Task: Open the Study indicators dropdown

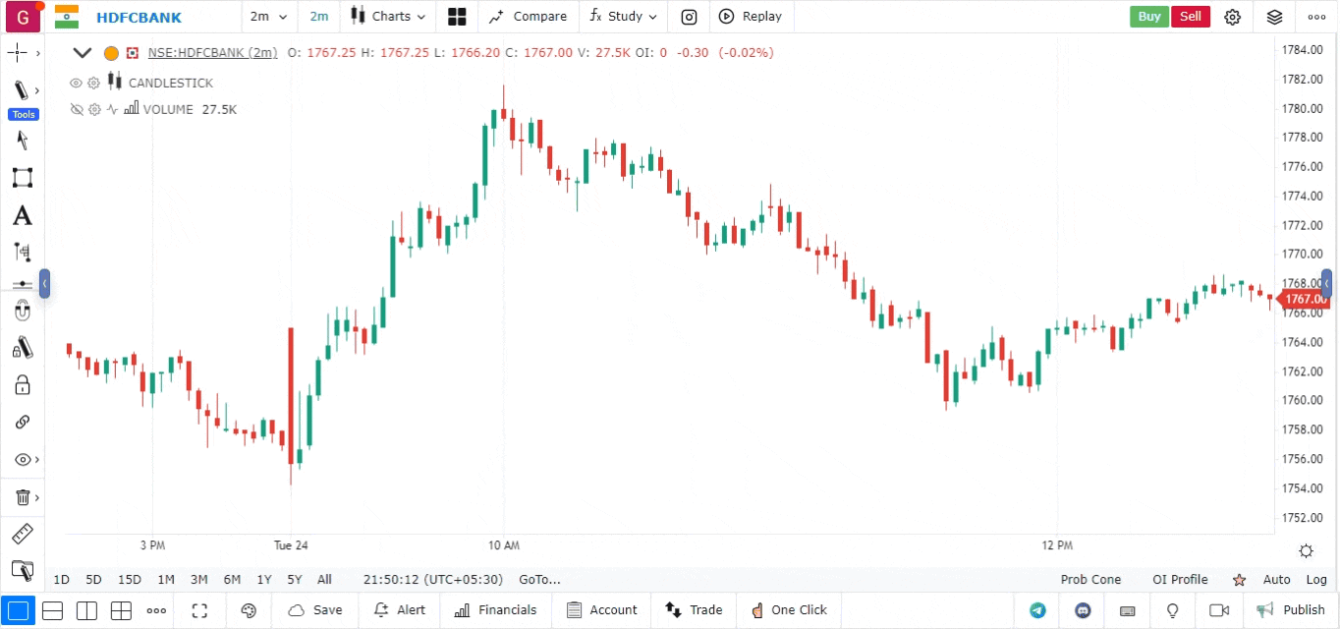Action: [x=623, y=17]
